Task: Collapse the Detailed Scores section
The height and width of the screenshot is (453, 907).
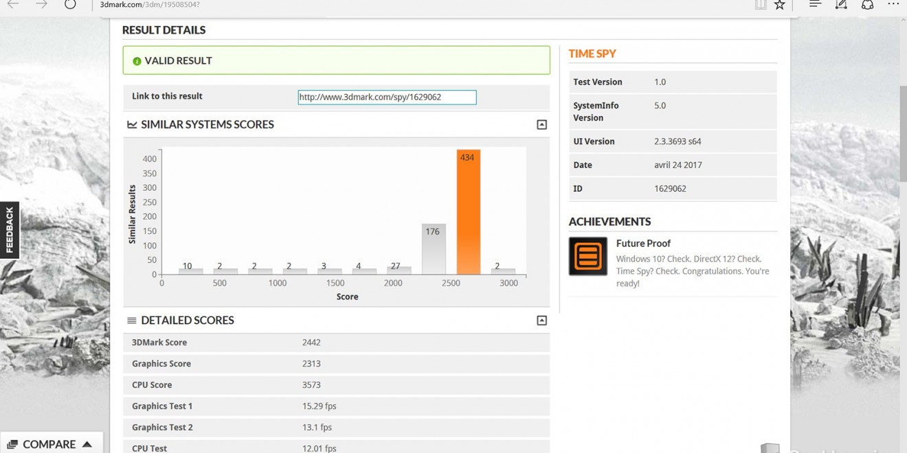Action: pos(541,321)
